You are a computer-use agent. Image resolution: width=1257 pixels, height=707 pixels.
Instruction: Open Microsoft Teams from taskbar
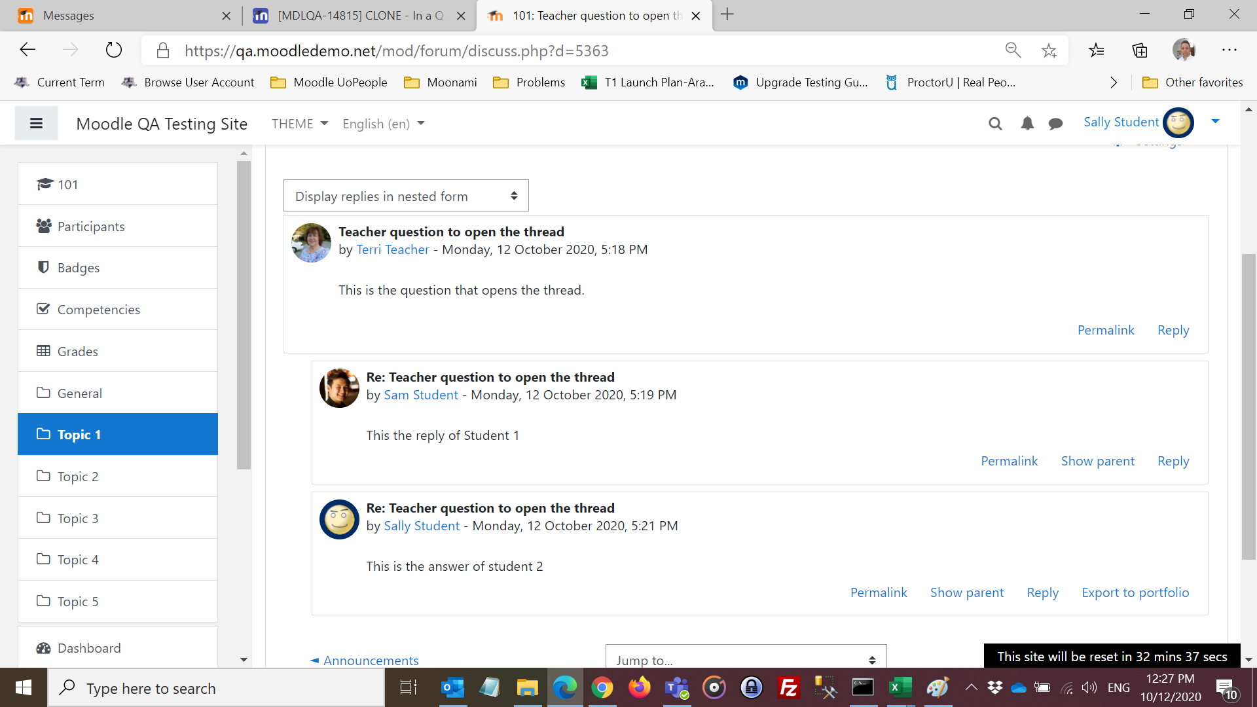point(676,687)
